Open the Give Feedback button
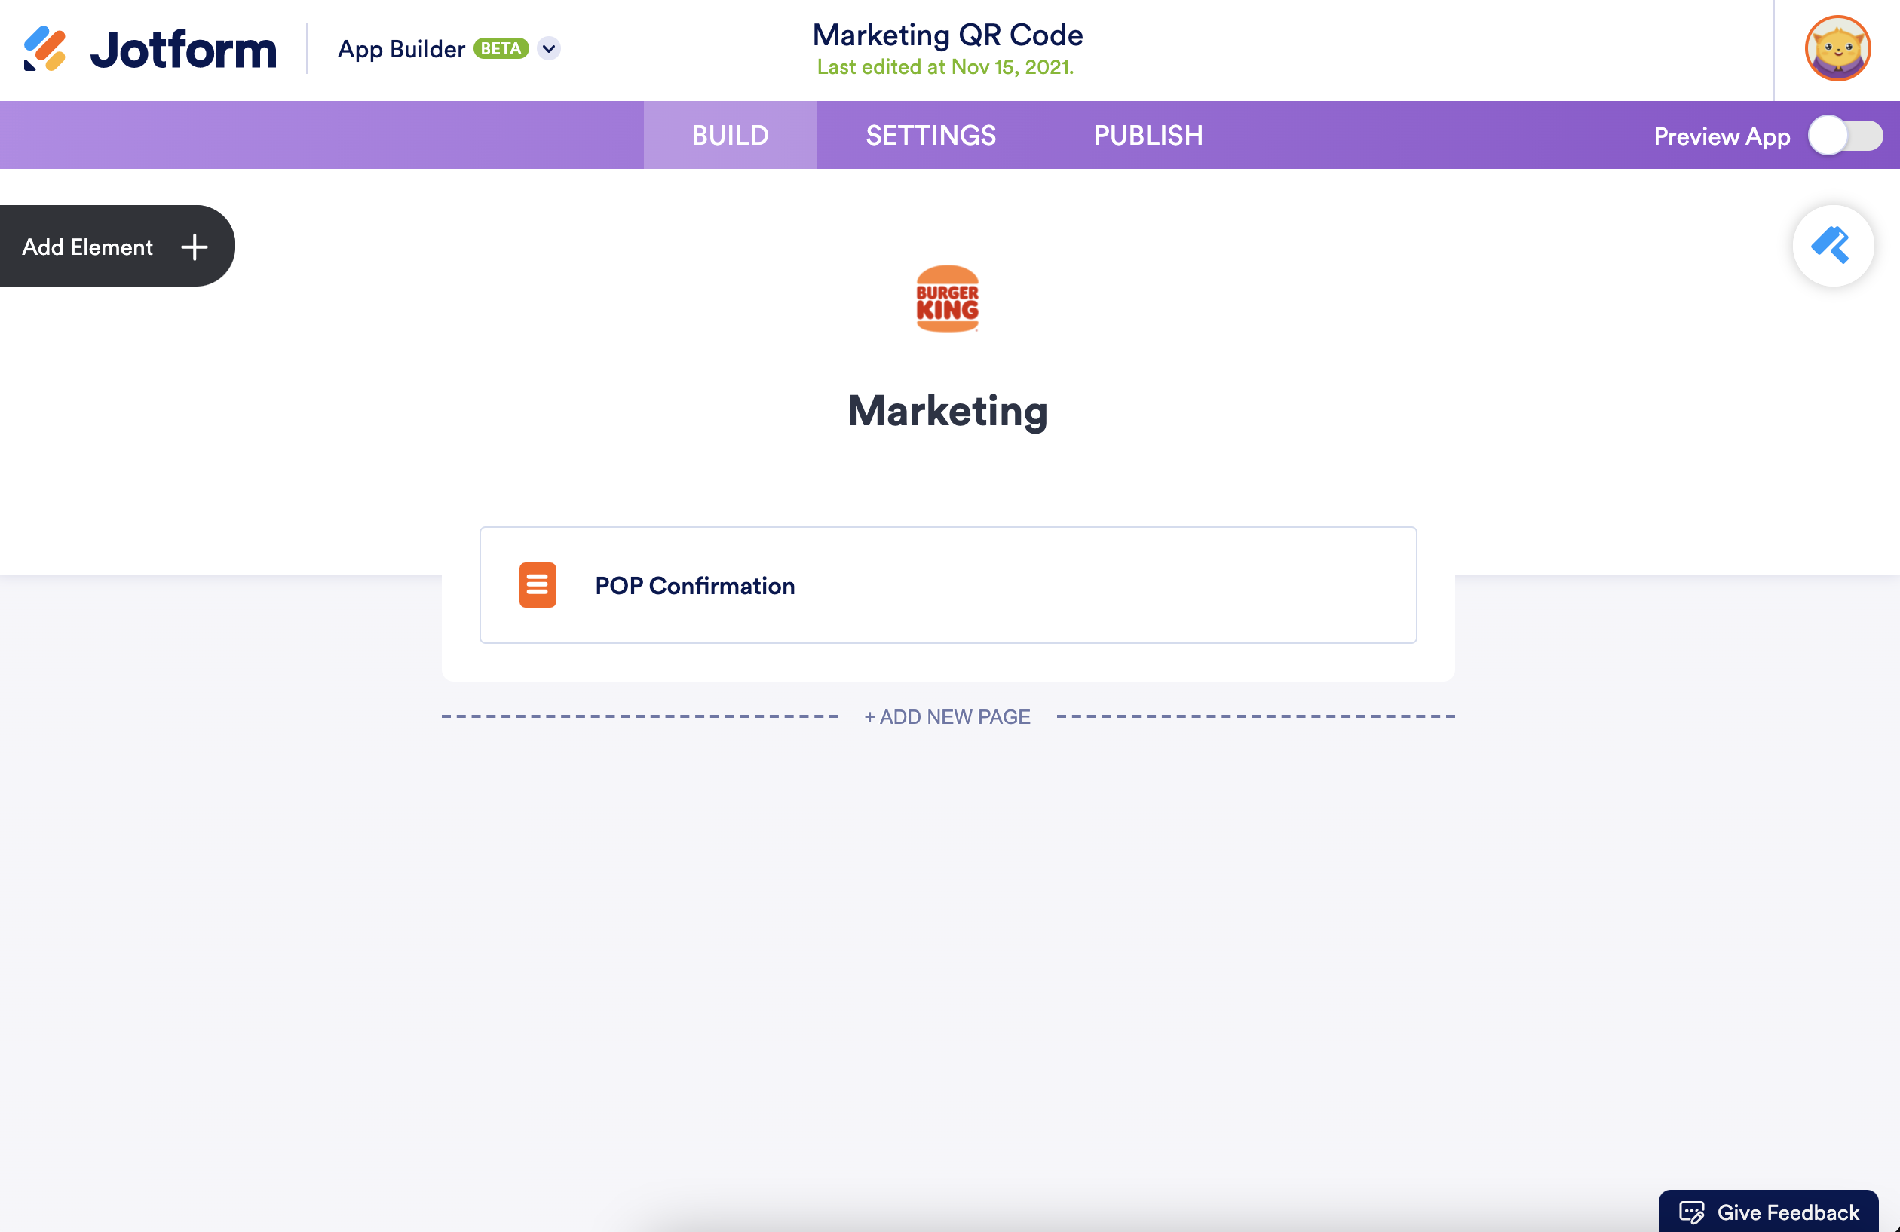Image resolution: width=1900 pixels, height=1232 pixels. tap(1787, 1212)
